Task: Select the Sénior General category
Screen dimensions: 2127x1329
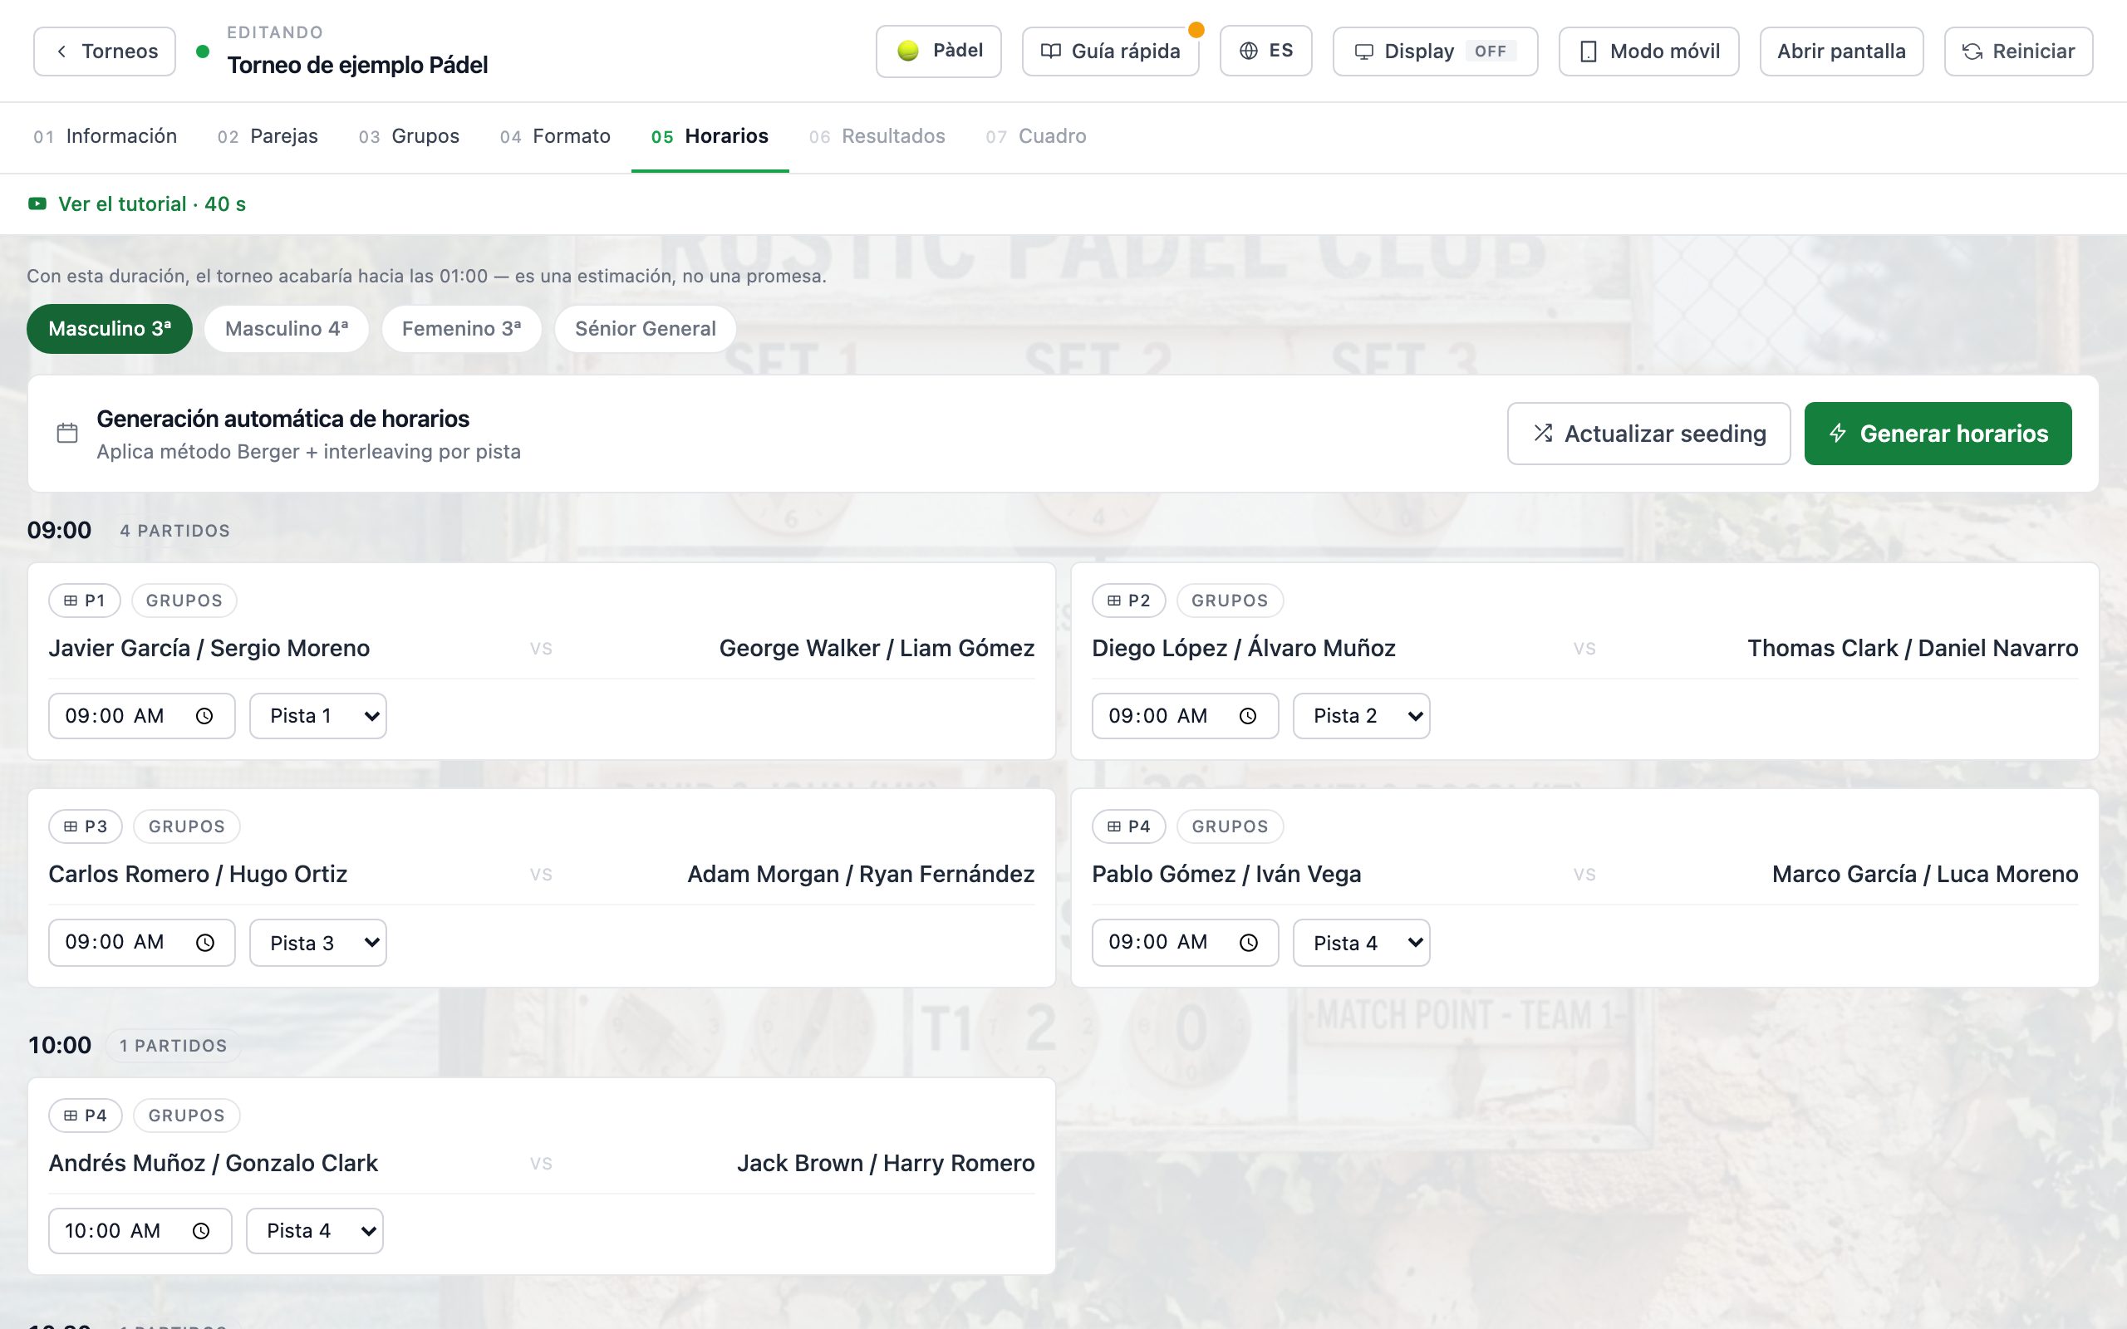Action: coord(645,329)
